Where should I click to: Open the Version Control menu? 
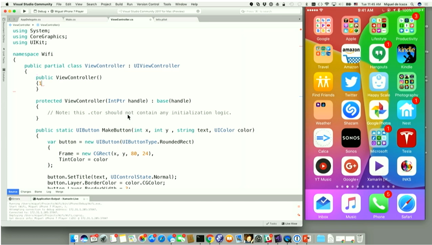[x=148, y=4]
